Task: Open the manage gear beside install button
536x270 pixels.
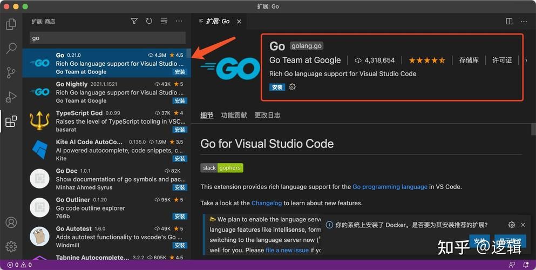Action: [x=292, y=87]
